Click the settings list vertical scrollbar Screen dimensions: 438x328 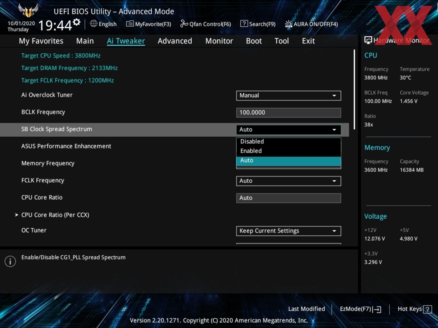click(354, 89)
